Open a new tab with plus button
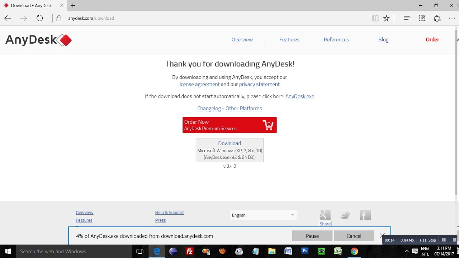Screen dimensions: 459x258 pyautogui.click(x=73, y=5)
